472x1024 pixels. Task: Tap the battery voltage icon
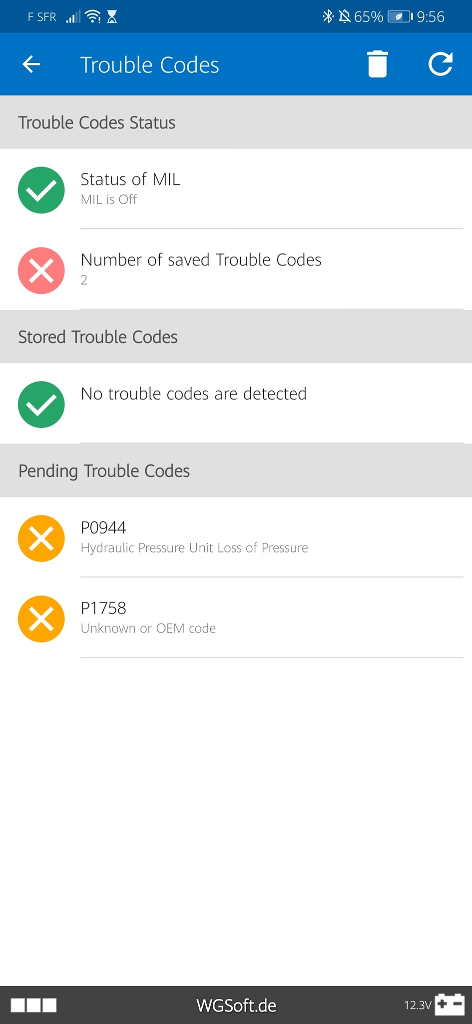[450, 1004]
